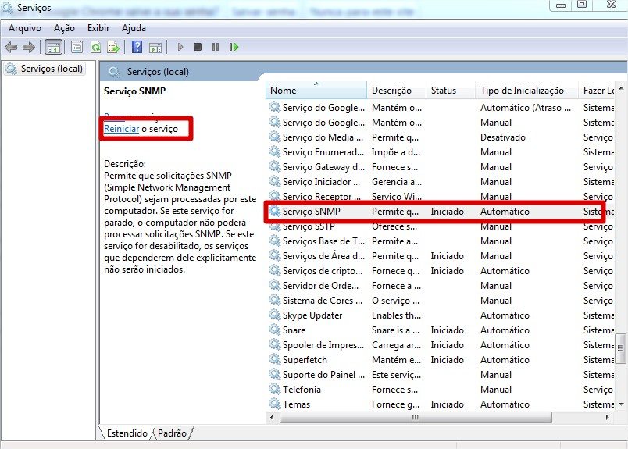Toggle the show/hide console tree button

(54, 47)
